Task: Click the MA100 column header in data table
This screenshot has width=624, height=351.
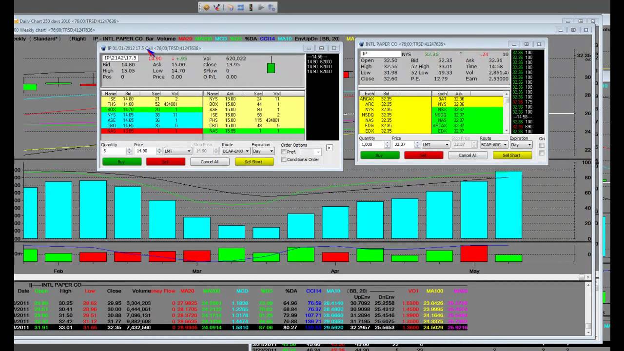Action: [434, 291]
